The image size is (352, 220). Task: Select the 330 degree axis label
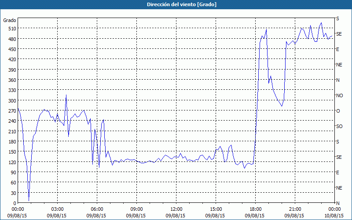tap(12, 90)
